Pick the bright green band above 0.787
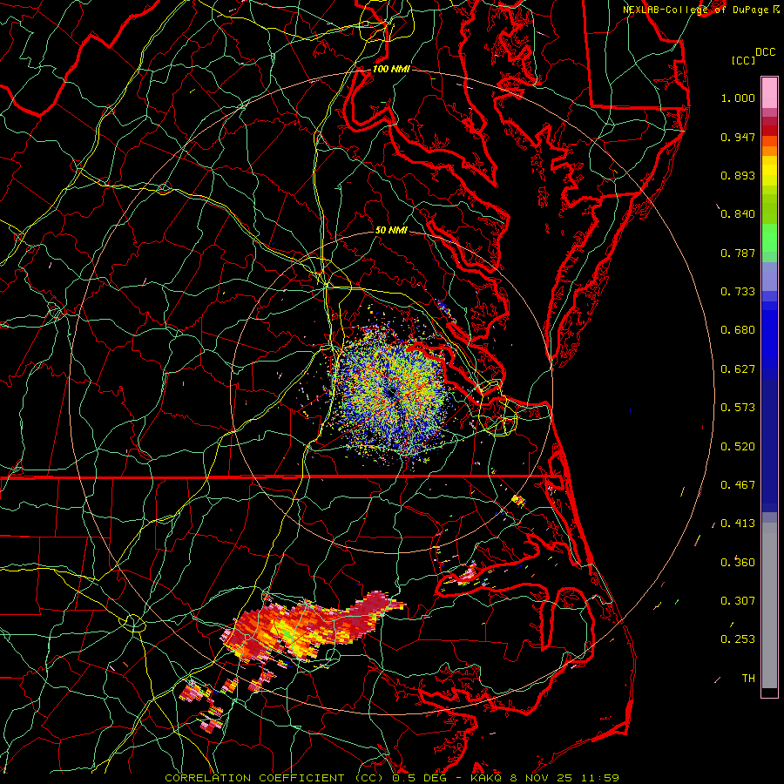Viewport: 784px width, 784px height. click(x=769, y=238)
